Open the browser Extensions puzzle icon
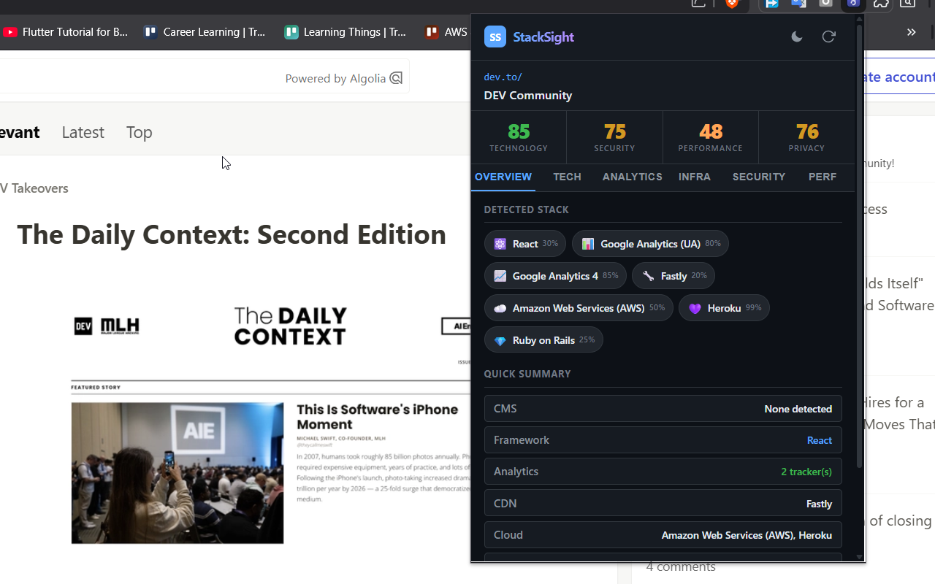The image size is (935, 584). tap(881, 4)
